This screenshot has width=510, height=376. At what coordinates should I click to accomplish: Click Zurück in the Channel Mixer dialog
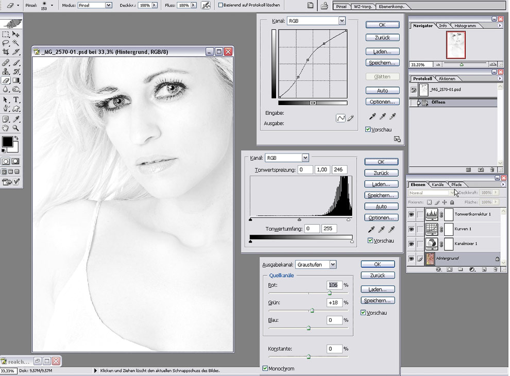click(378, 275)
